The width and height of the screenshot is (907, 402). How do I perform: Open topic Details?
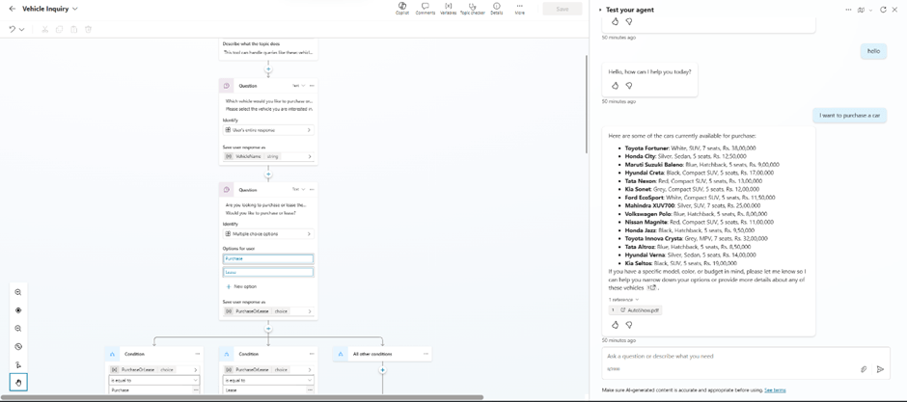tap(496, 9)
